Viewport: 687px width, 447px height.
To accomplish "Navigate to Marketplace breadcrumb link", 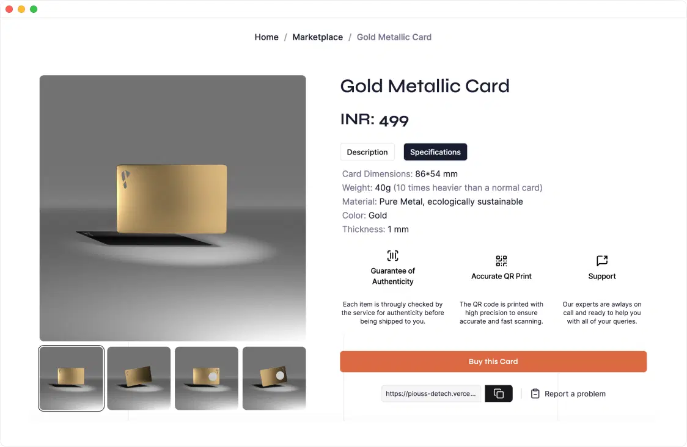I will tap(317, 37).
